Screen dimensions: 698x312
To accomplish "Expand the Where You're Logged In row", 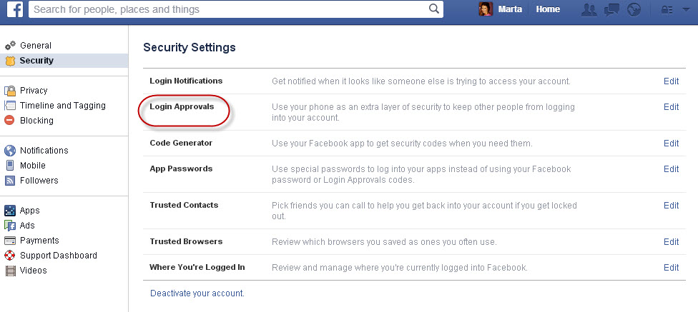I will [415, 268].
